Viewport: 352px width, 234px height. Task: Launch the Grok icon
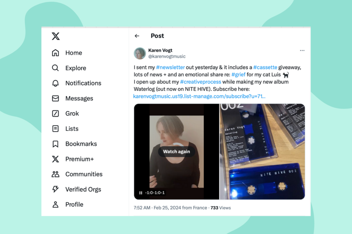[x=55, y=113]
